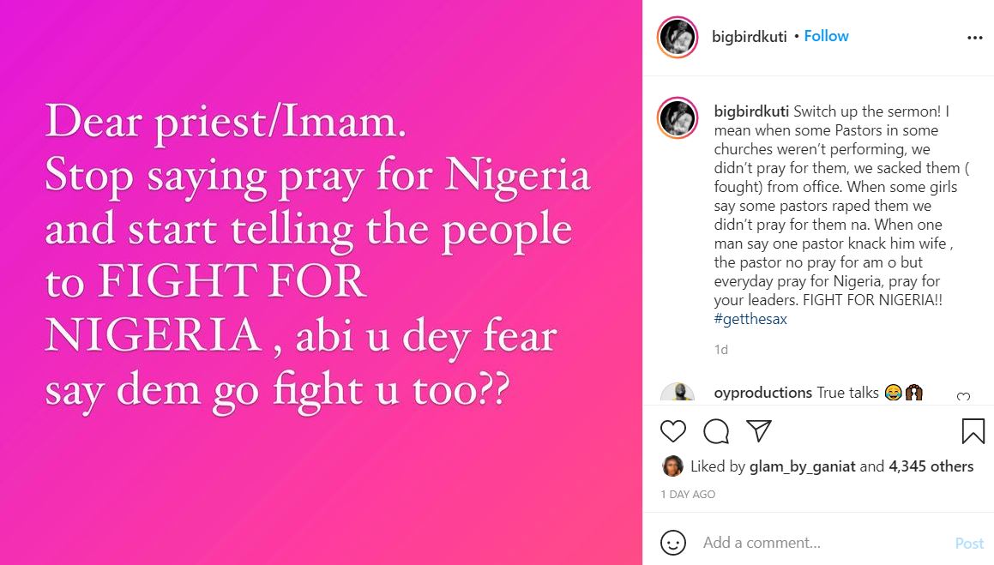The height and width of the screenshot is (565, 994).
Task: Open the caption author's profile avatar
Action: point(678,118)
